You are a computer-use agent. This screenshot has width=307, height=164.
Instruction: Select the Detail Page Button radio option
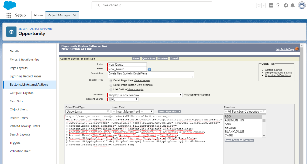point(111,85)
